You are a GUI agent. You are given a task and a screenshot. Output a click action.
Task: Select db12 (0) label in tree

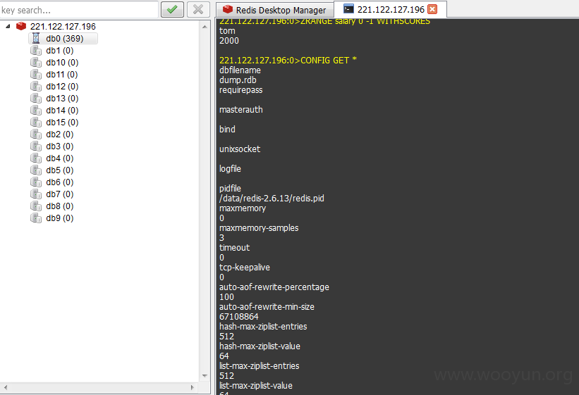click(x=62, y=87)
